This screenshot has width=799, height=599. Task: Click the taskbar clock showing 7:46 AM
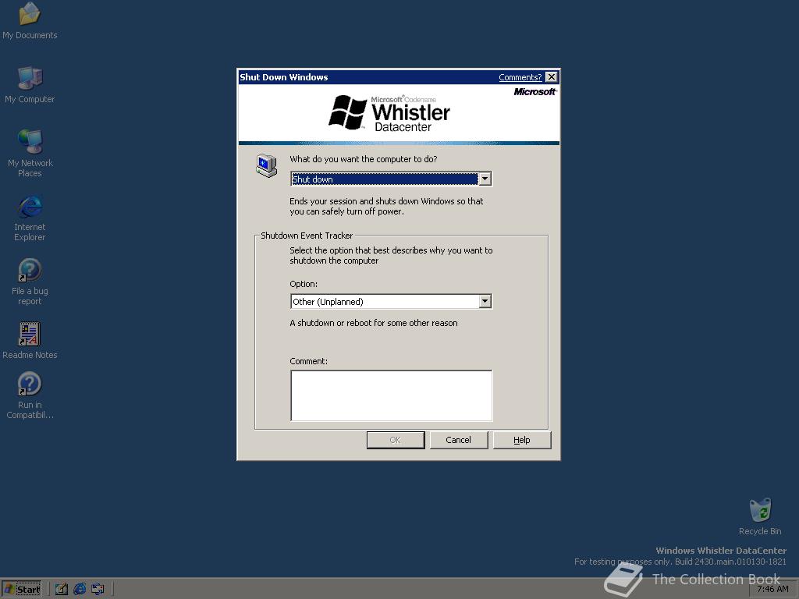pos(772,589)
